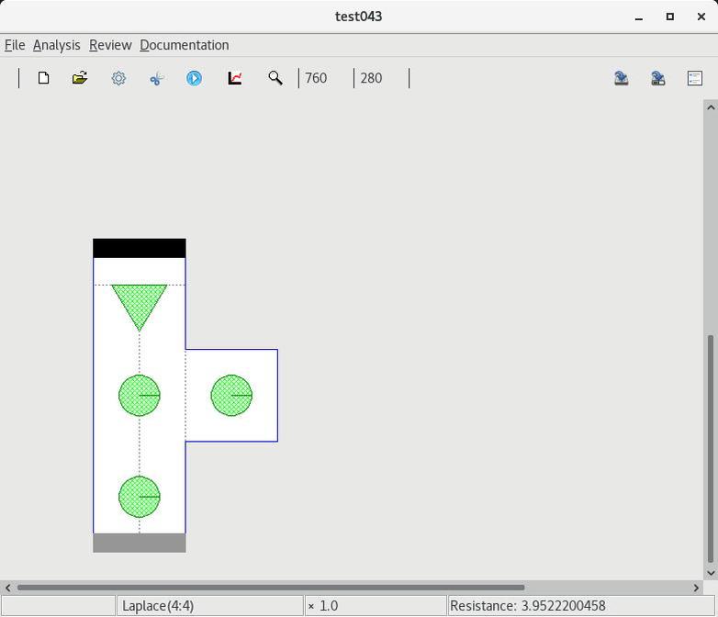718x617 pixels.
Task: Click the height field showing 280
Action: click(380, 78)
